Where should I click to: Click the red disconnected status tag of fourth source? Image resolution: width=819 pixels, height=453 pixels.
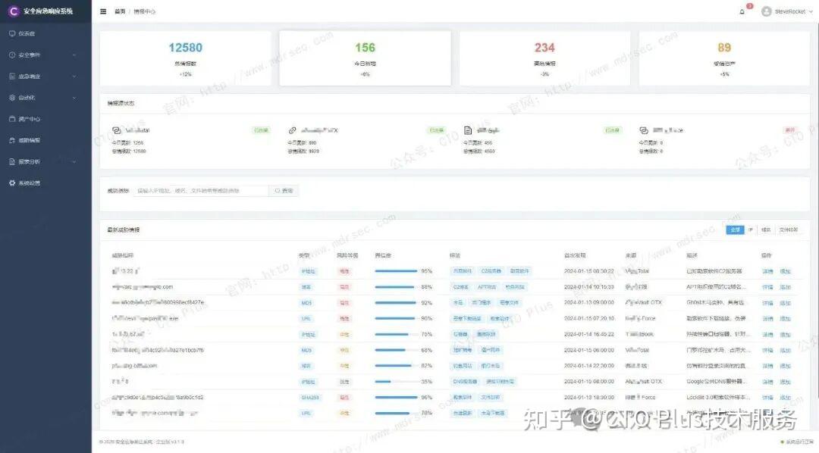790,130
